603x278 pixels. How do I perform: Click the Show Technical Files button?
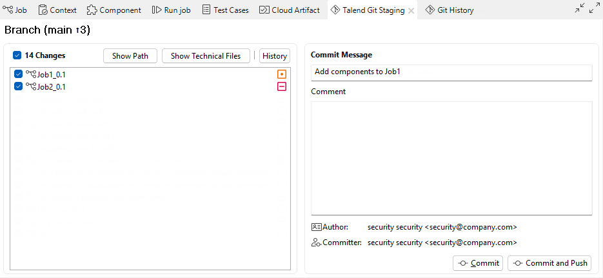click(206, 56)
